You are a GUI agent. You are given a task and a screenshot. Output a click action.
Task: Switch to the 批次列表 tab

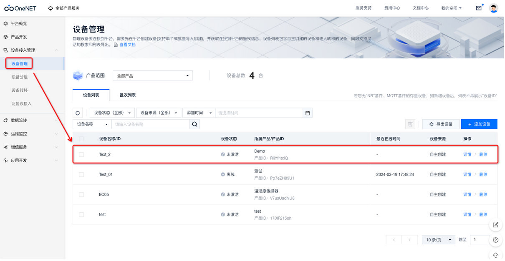[128, 95]
